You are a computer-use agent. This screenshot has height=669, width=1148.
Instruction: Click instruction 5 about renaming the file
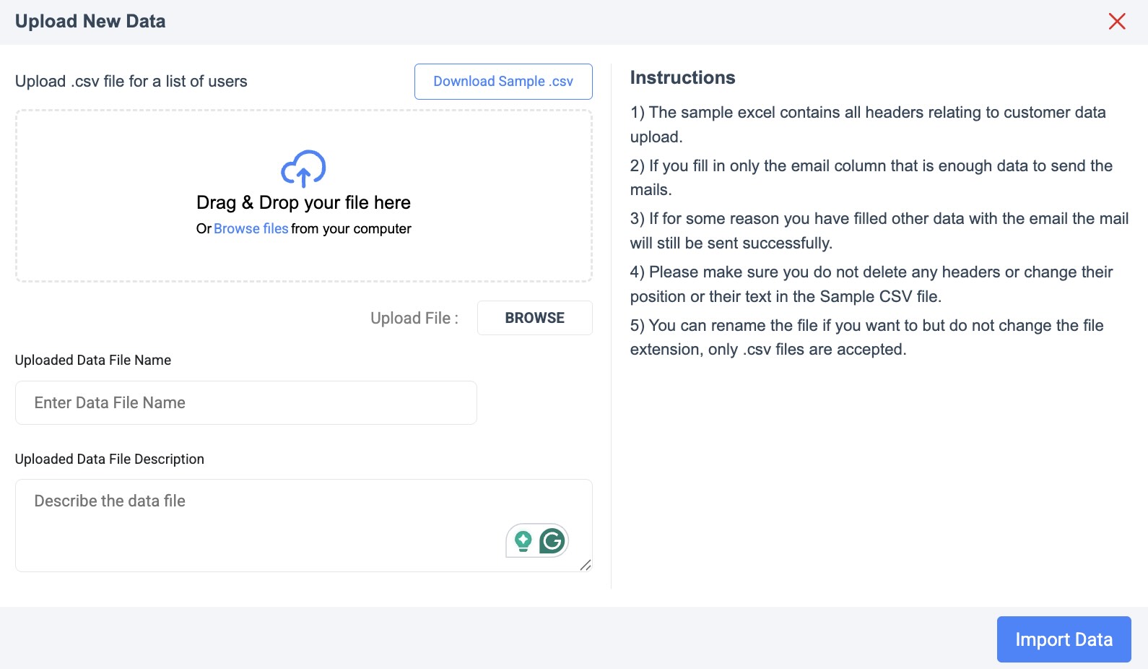point(866,337)
